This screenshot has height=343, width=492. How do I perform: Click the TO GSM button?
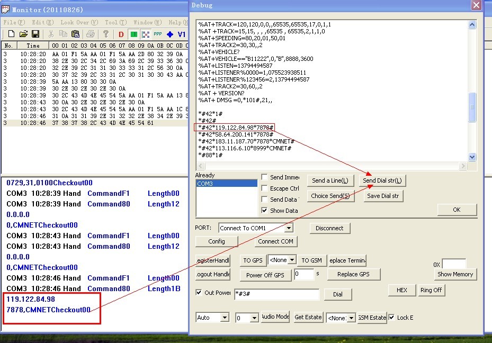(311, 260)
